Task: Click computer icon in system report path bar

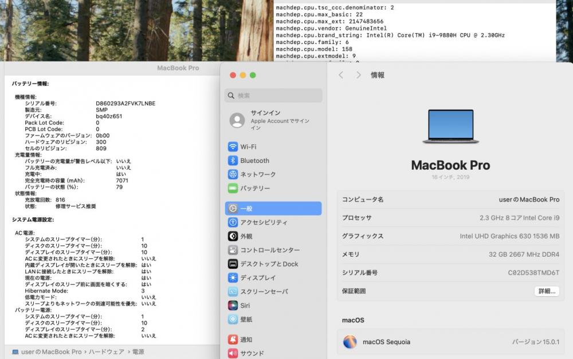Action: pos(15,352)
